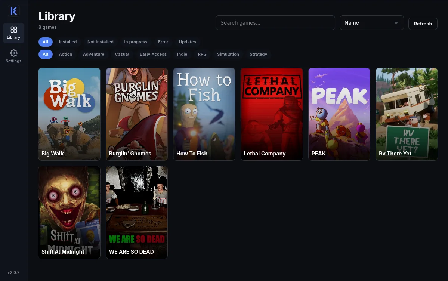Click the 8 games count text
448x281 pixels.
click(48, 27)
